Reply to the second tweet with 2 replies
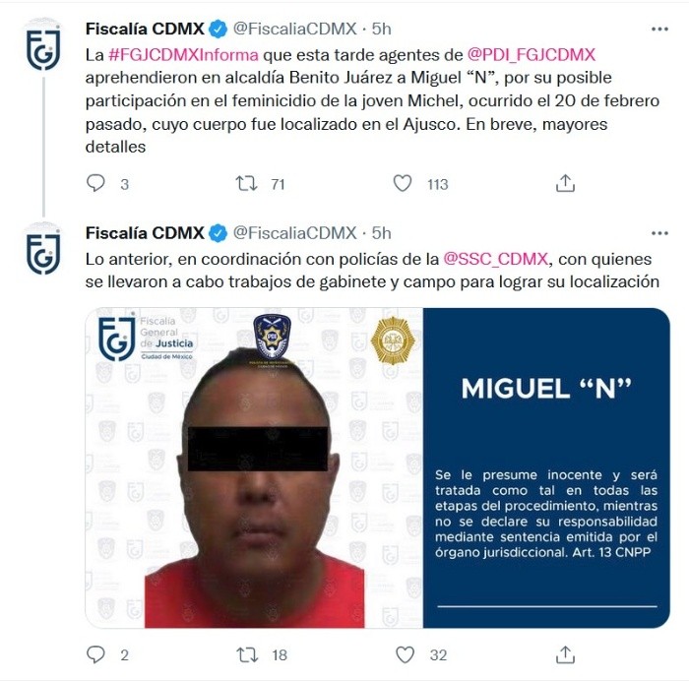 click(95, 654)
